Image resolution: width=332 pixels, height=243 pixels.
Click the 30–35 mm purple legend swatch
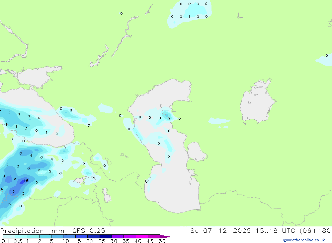tap(118, 236)
